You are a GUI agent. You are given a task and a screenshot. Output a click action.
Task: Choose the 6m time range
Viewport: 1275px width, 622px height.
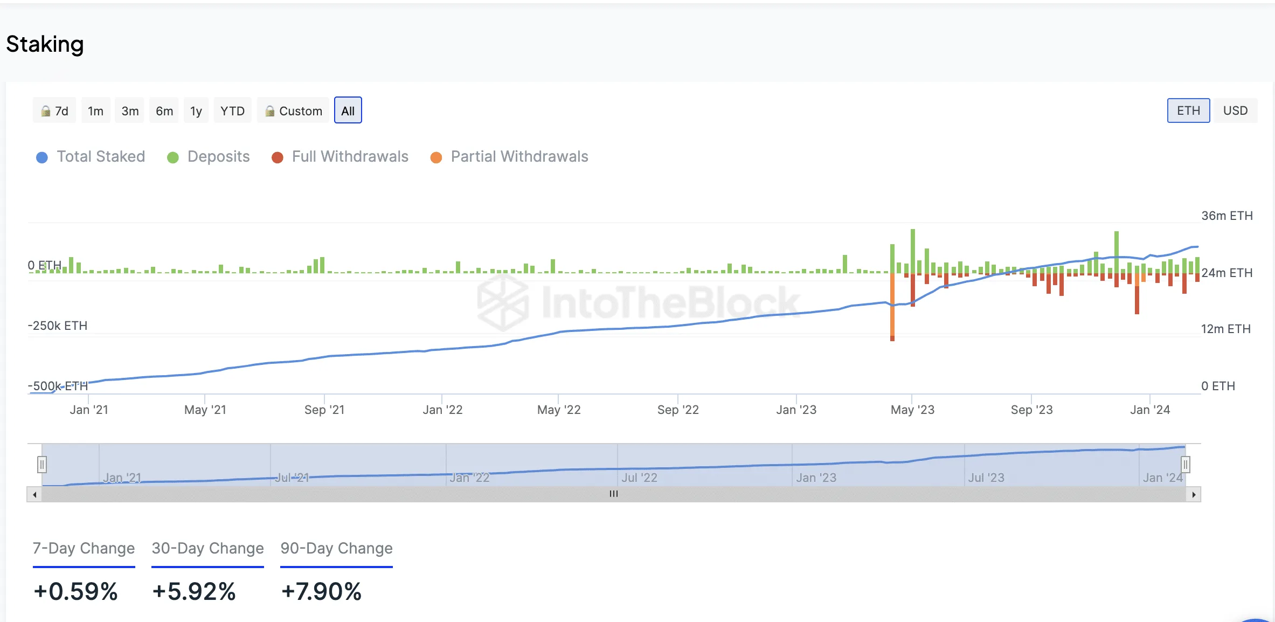pos(164,110)
